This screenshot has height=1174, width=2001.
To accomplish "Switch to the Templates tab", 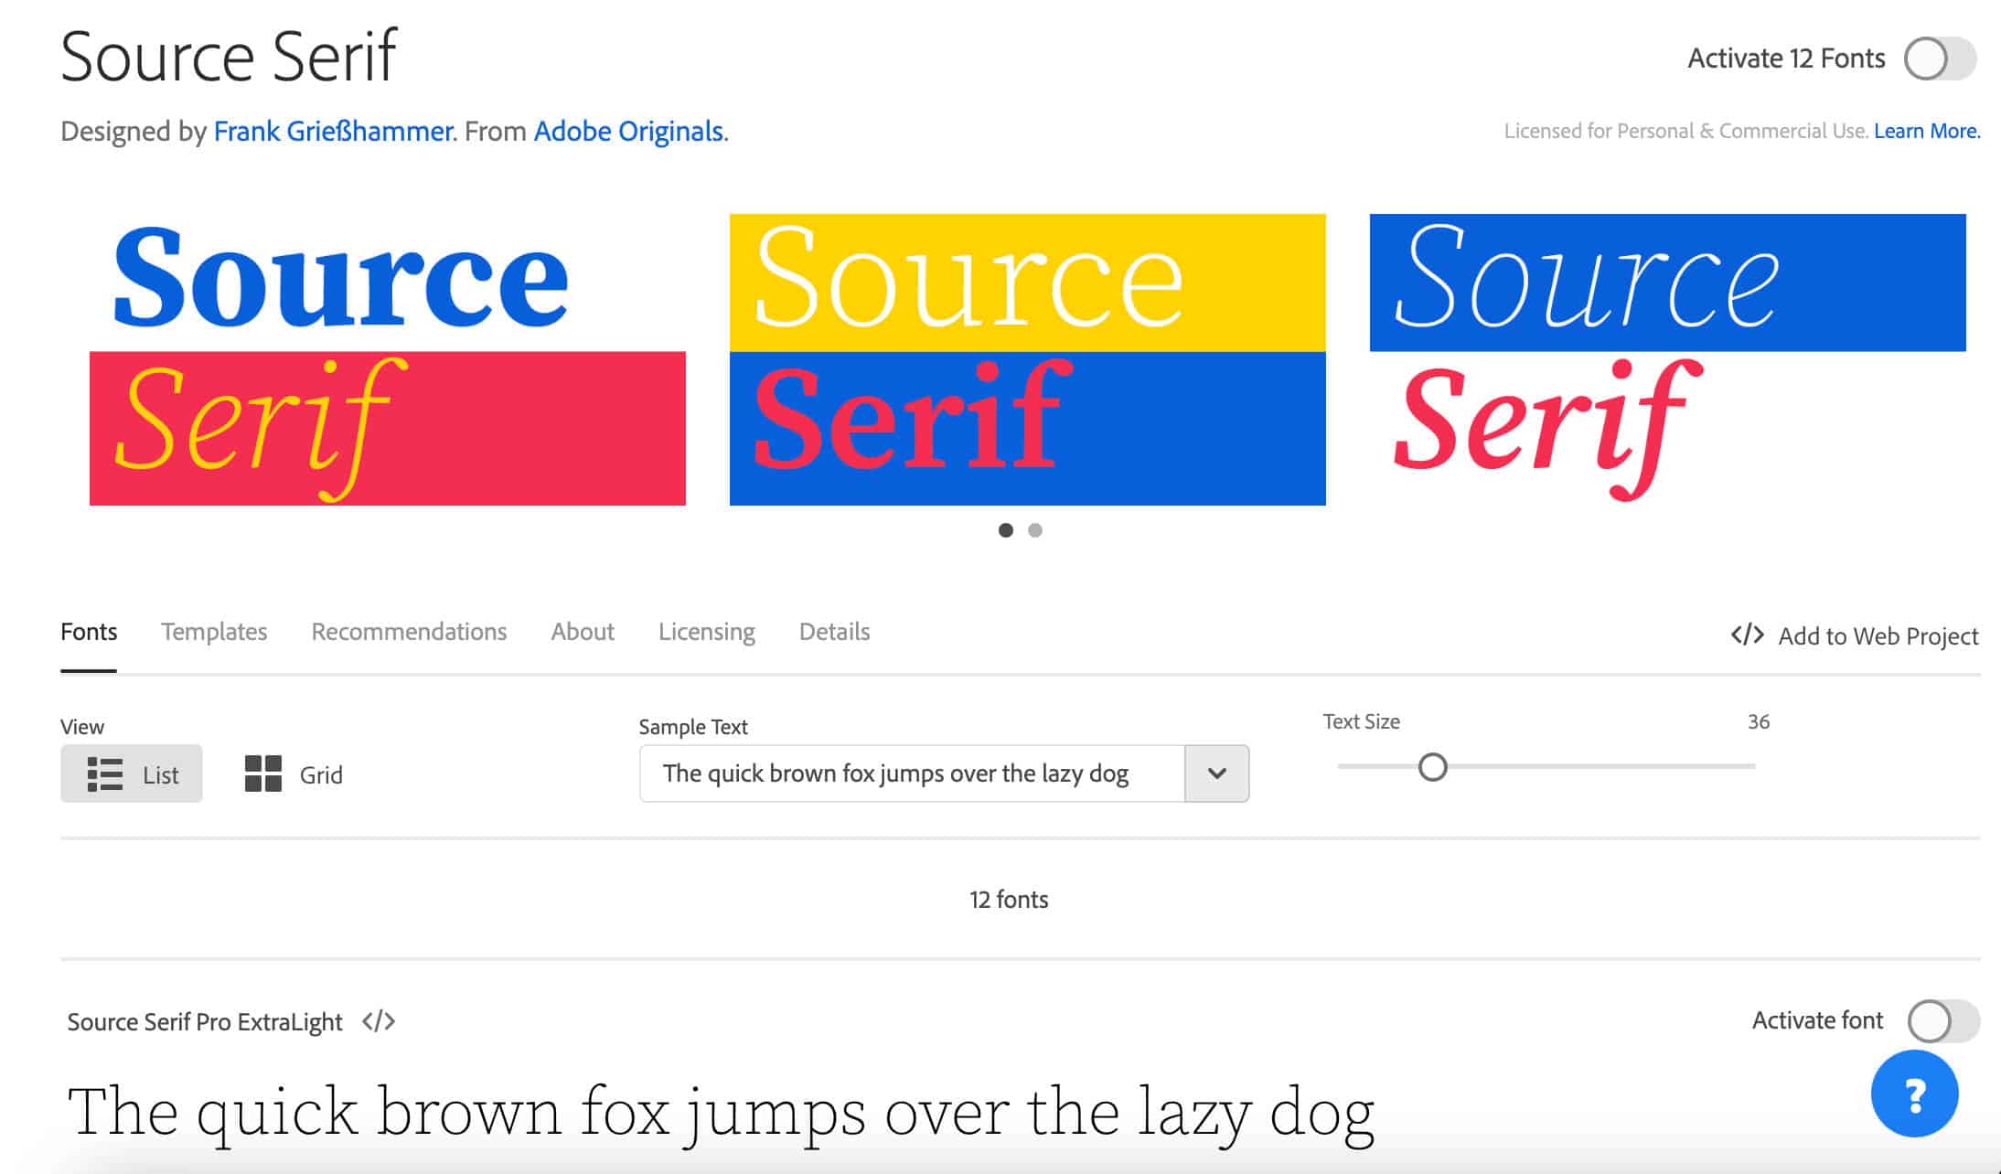I will click(214, 632).
